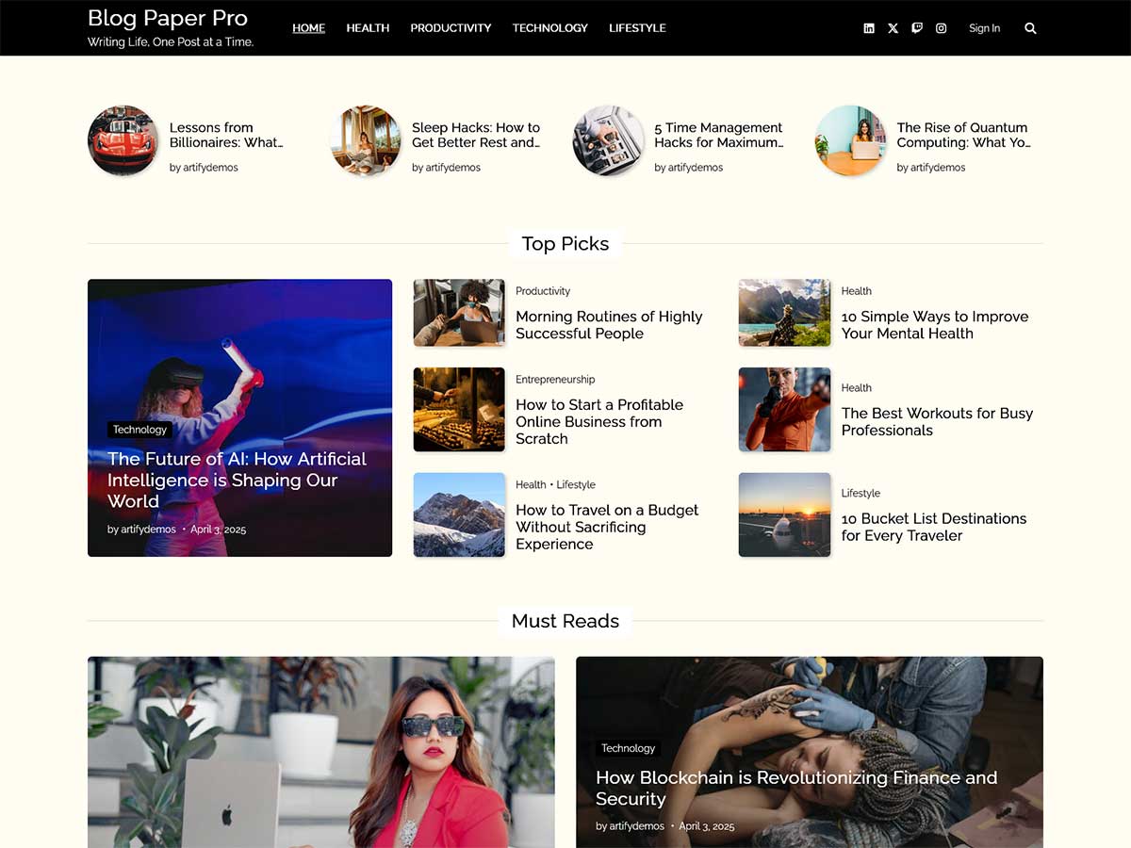1131x848 pixels.
Task: Open the Blog Paper Pro site title
Action: 168,19
